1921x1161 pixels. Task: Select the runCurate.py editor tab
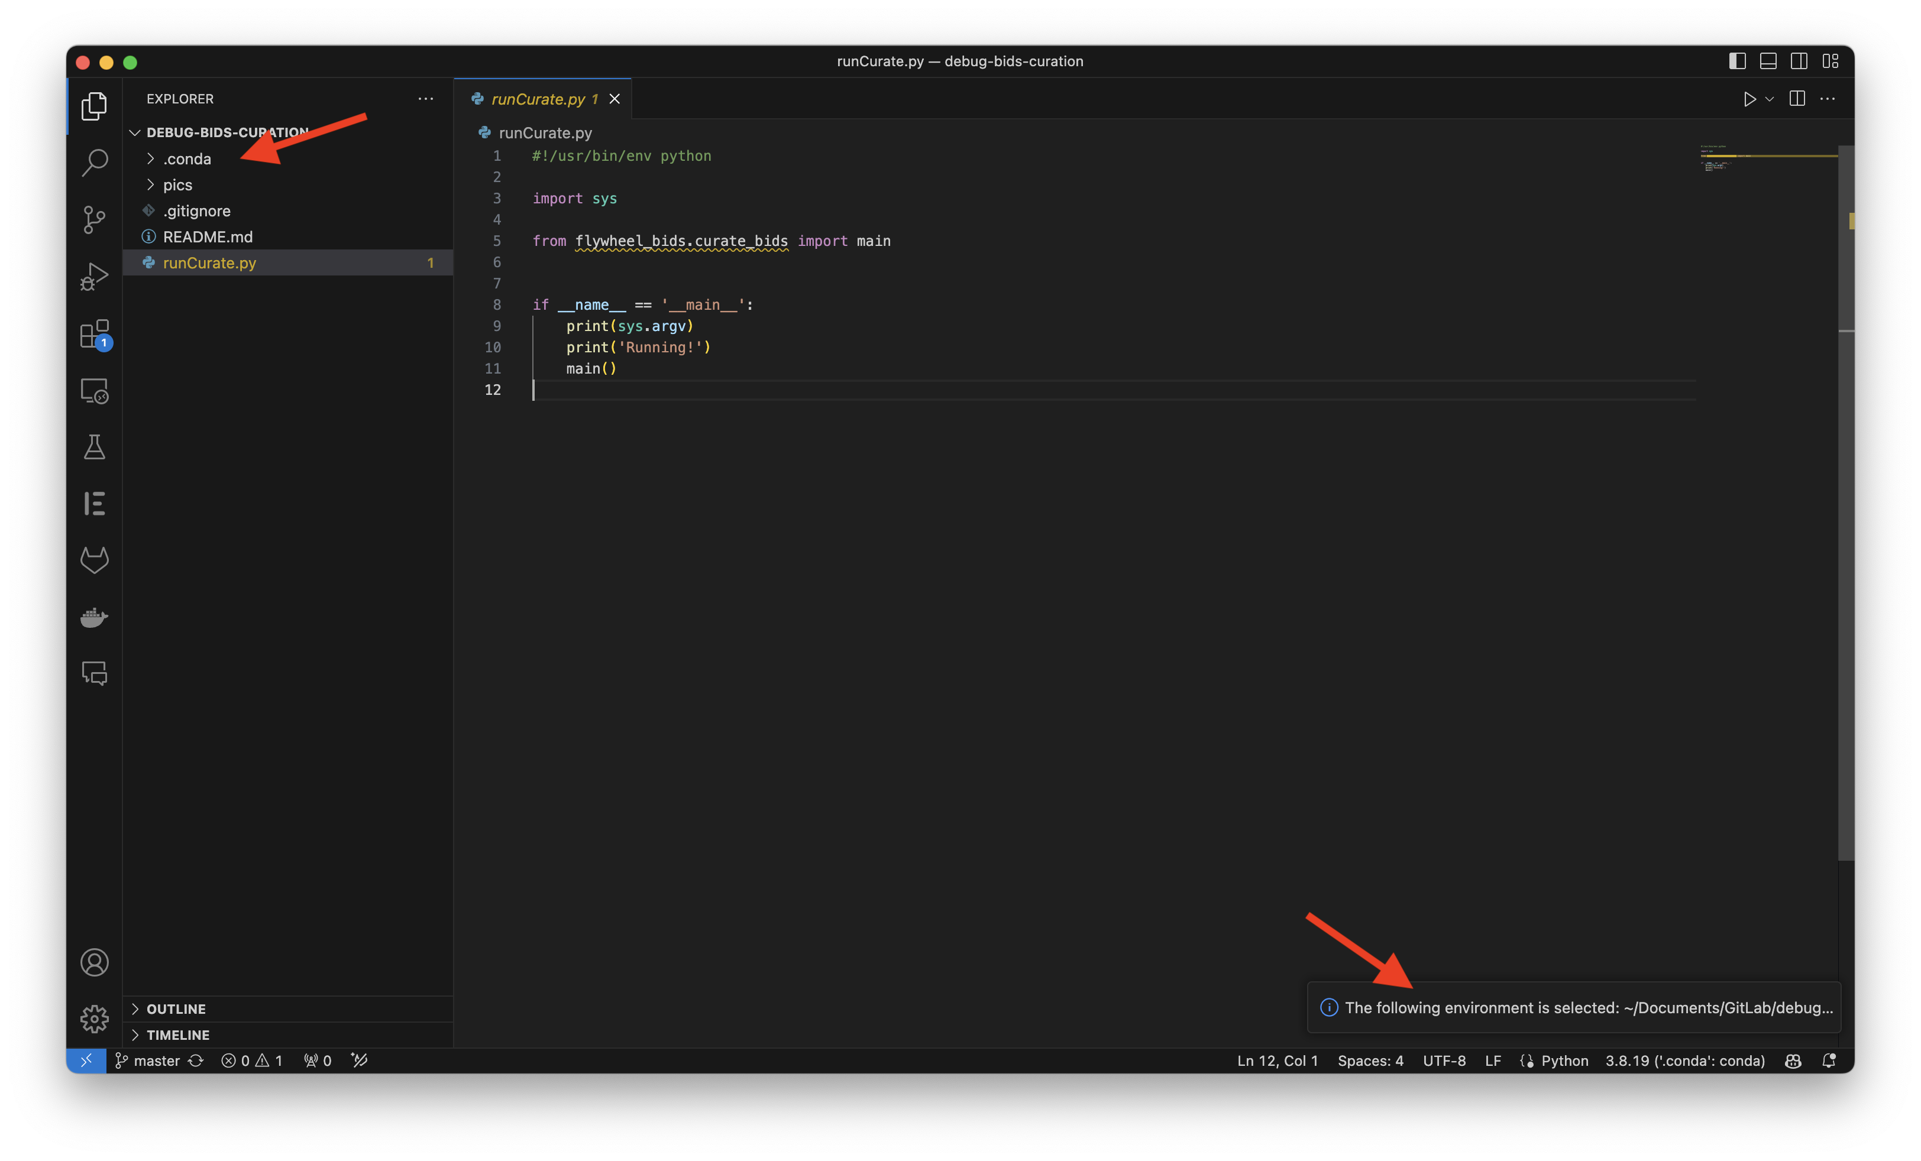pyautogui.click(x=544, y=99)
